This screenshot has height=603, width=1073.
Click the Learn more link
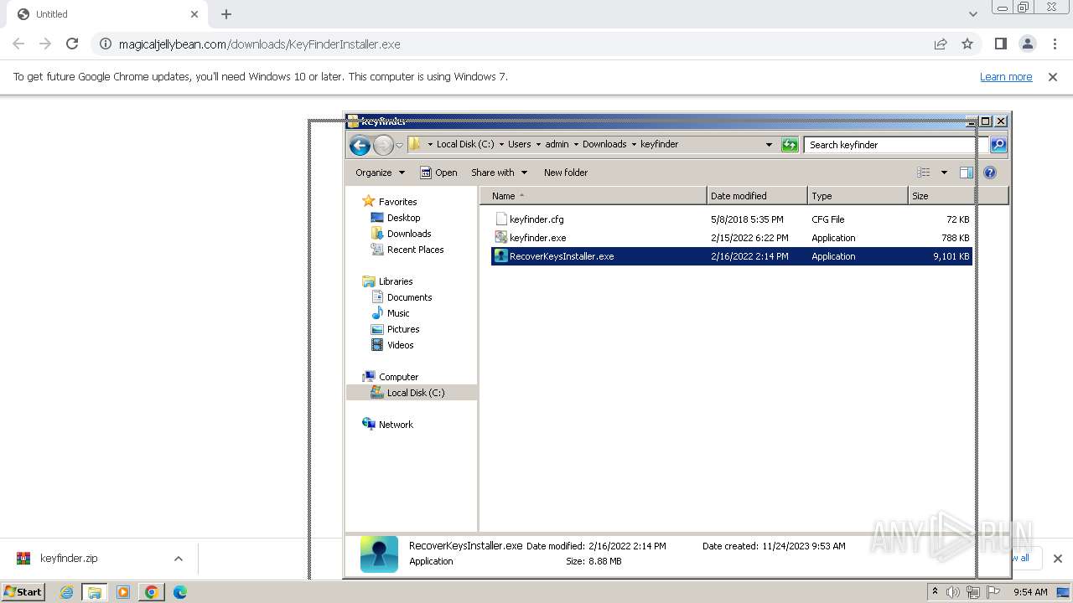click(1006, 77)
